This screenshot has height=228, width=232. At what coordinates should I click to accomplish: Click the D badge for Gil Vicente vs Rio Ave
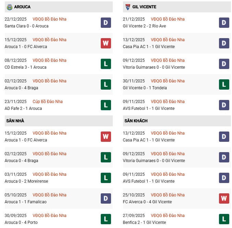(x=224, y=23)
